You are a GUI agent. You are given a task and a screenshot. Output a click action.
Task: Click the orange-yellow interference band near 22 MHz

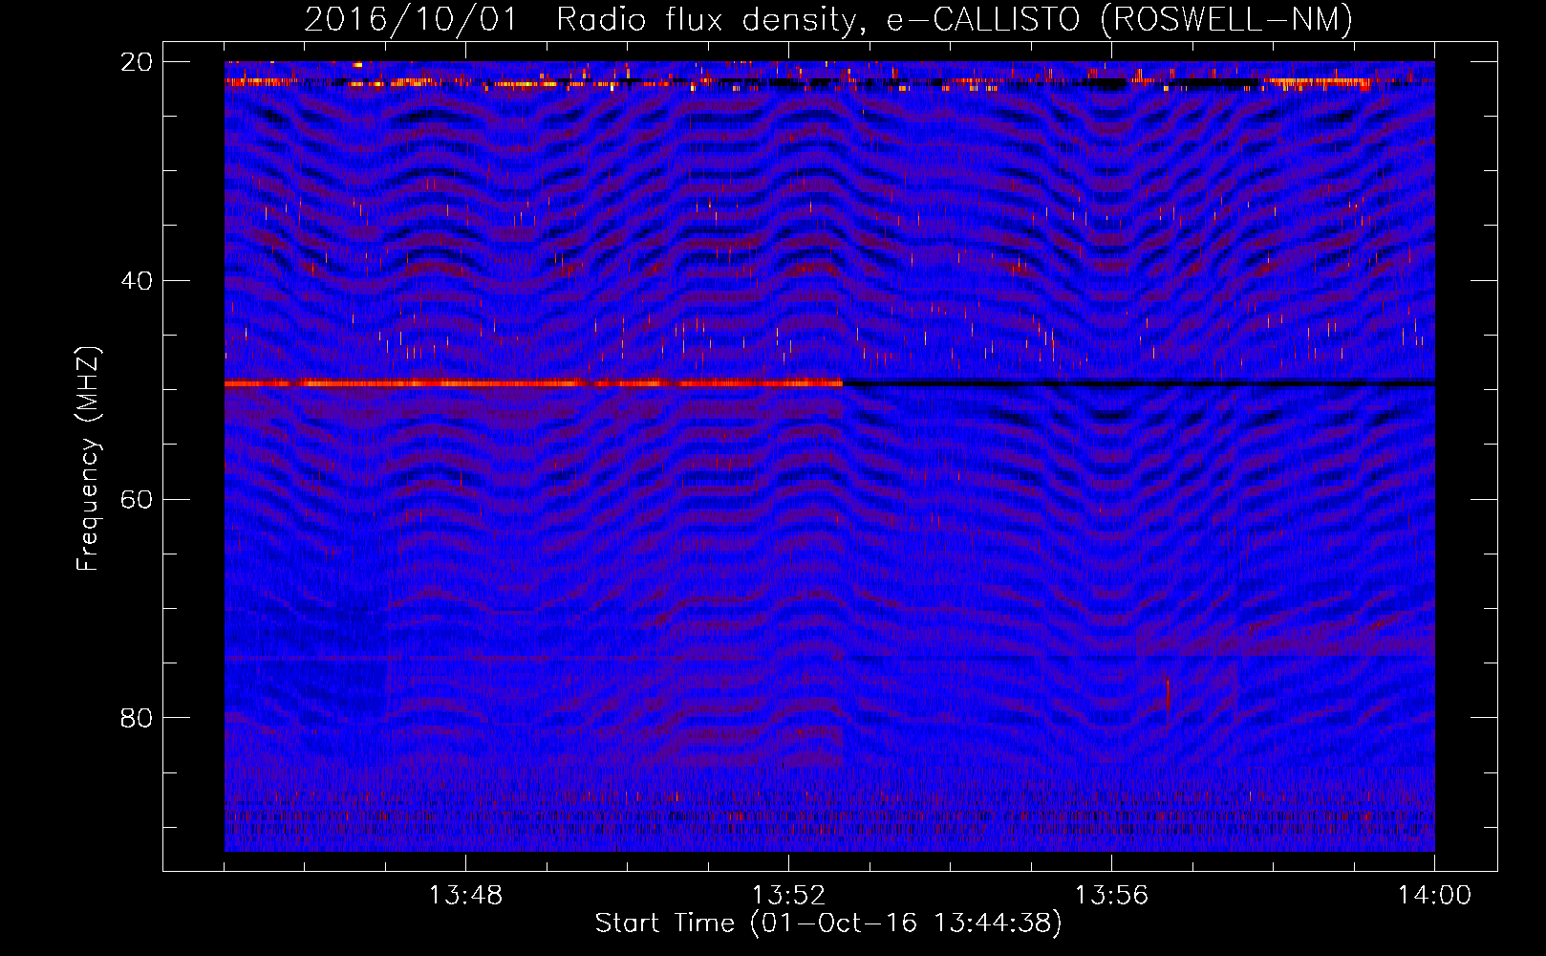click(x=829, y=83)
